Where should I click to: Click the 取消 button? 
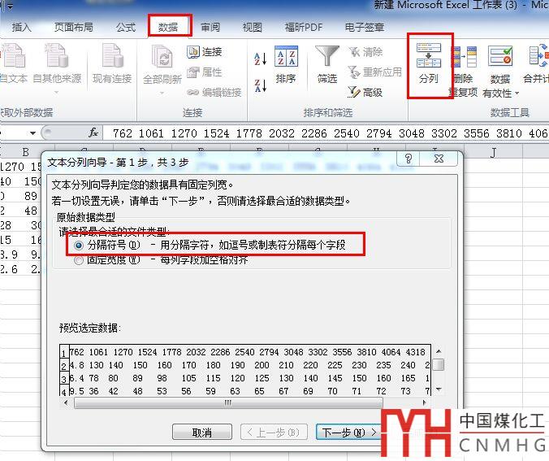click(202, 432)
